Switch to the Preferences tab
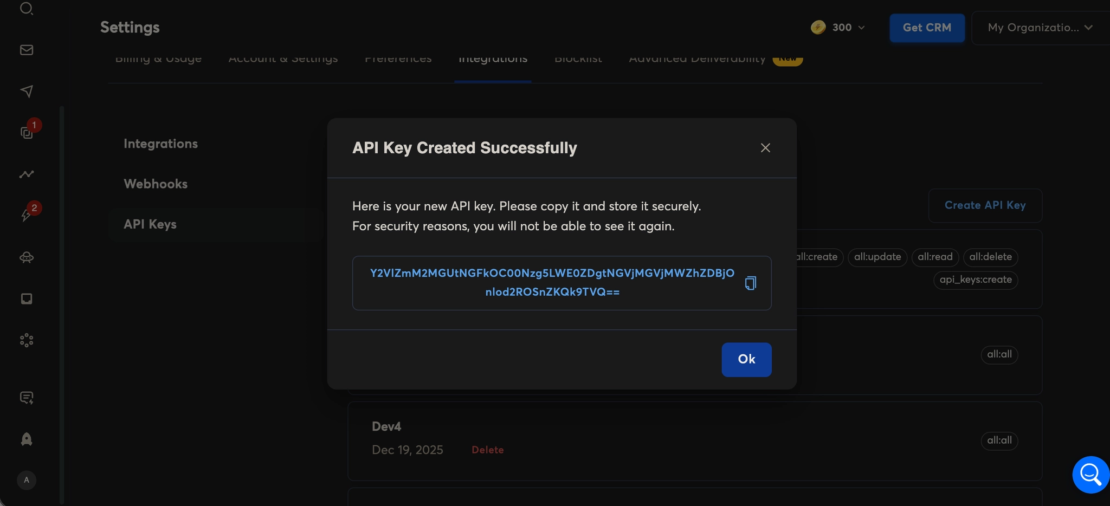The width and height of the screenshot is (1110, 506). tap(398, 59)
